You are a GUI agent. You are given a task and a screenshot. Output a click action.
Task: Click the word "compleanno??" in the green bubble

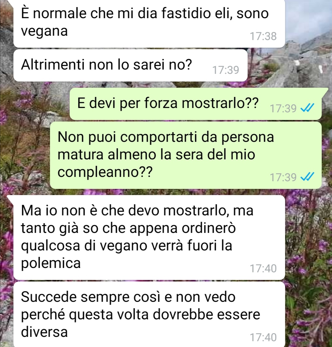pyautogui.click(x=105, y=172)
